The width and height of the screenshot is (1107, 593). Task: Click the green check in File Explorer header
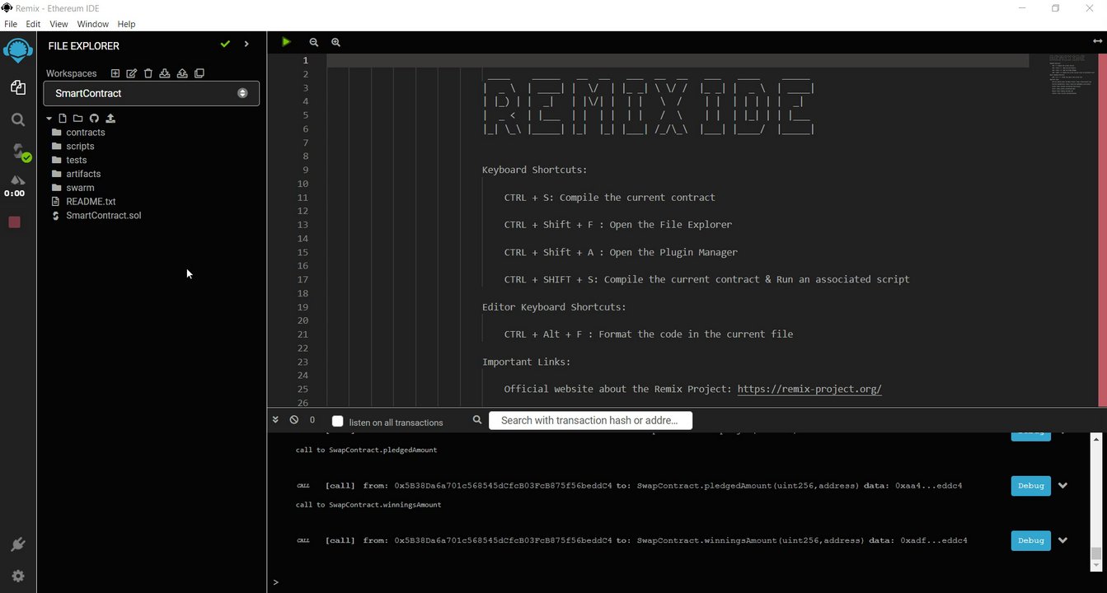225,44
